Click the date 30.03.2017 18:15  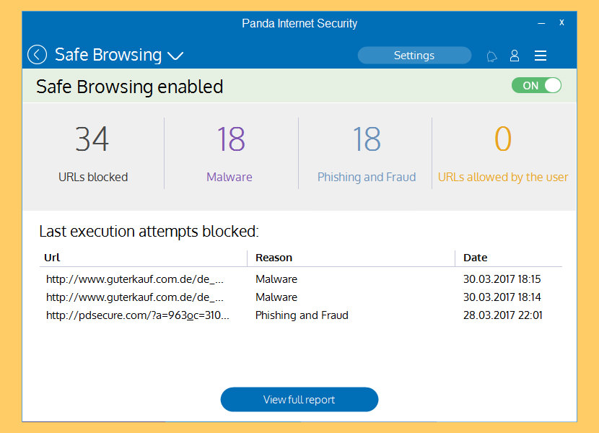click(x=502, y=279)
